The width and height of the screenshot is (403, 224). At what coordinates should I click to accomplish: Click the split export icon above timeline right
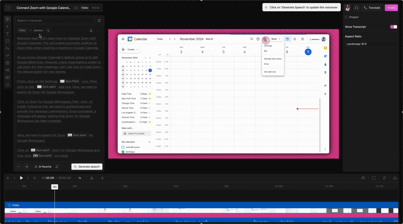[x=363, y=178]
